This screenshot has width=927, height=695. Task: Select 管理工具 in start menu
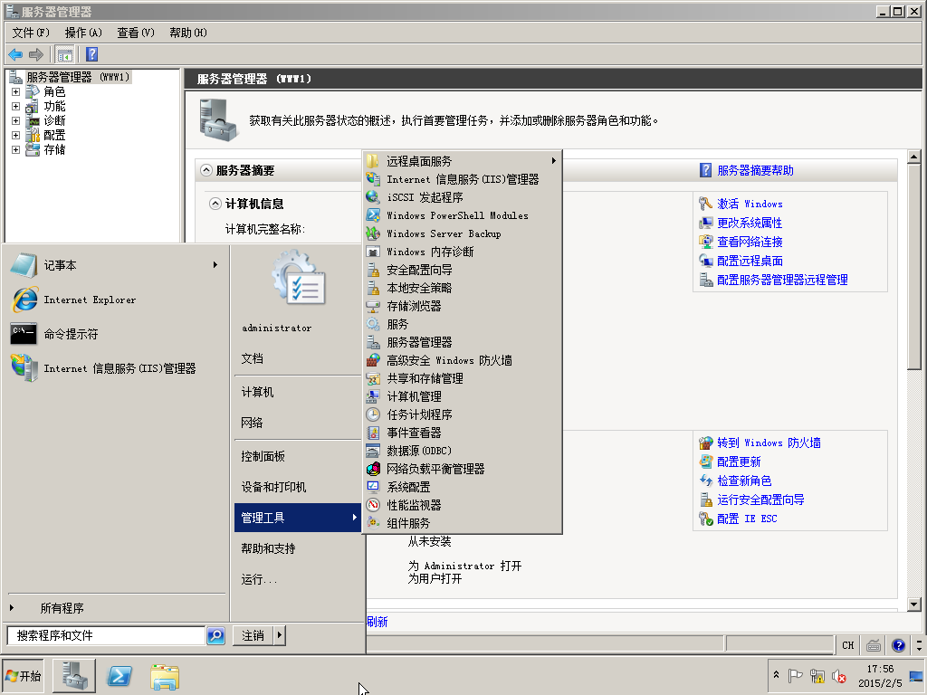coord(298,518)
